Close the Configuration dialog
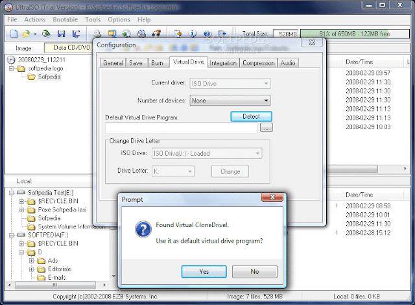Image resolution: width=415 pixels, height=305 pixels. click(x=312, y=42)
